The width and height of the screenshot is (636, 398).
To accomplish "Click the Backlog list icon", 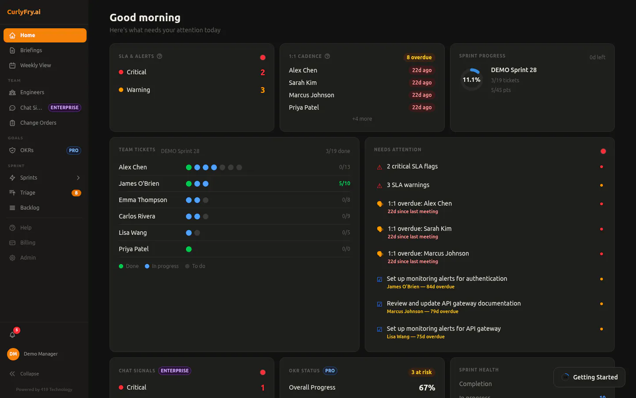I will (x=12, y=208).
